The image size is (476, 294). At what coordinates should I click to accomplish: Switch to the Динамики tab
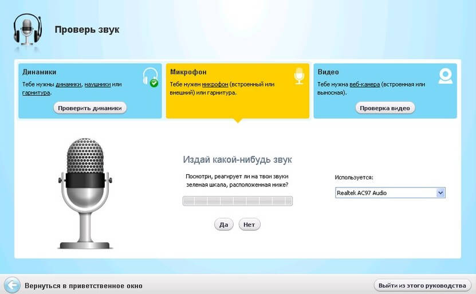[39, 72]
